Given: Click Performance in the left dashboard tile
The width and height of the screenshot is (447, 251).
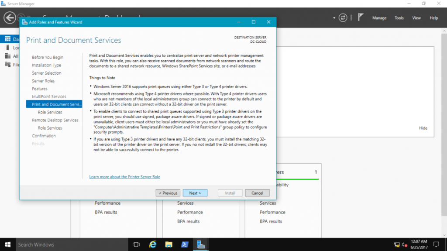Looking at the screenshot, I should 107,203.
